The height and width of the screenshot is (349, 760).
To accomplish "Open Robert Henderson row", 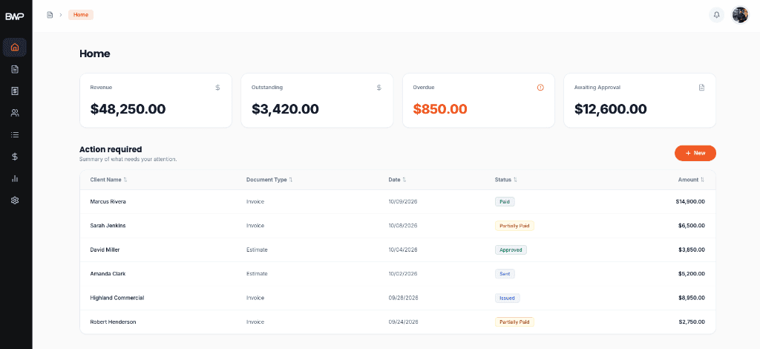I will tap(398, 322).
